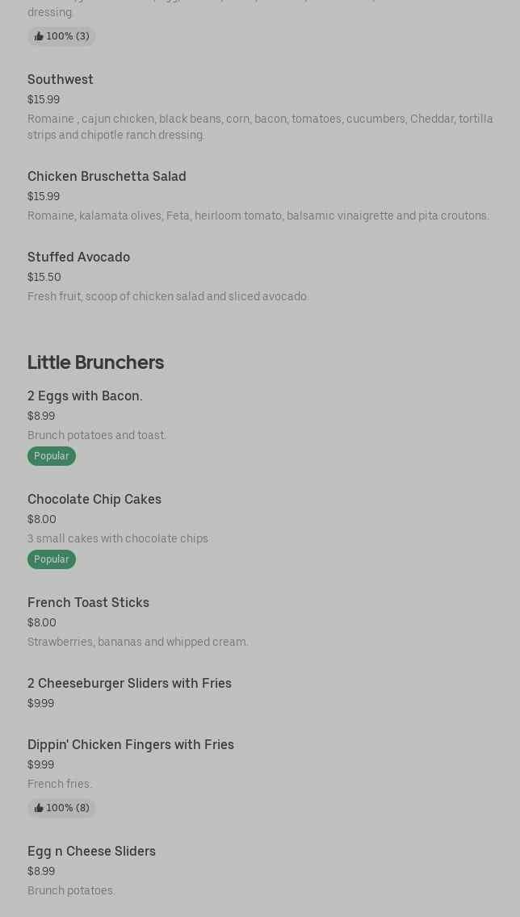This screenshot has width=520, height=917.
Task: Click Chicken Bruschetta Salad description text
Action: point(258,216)
